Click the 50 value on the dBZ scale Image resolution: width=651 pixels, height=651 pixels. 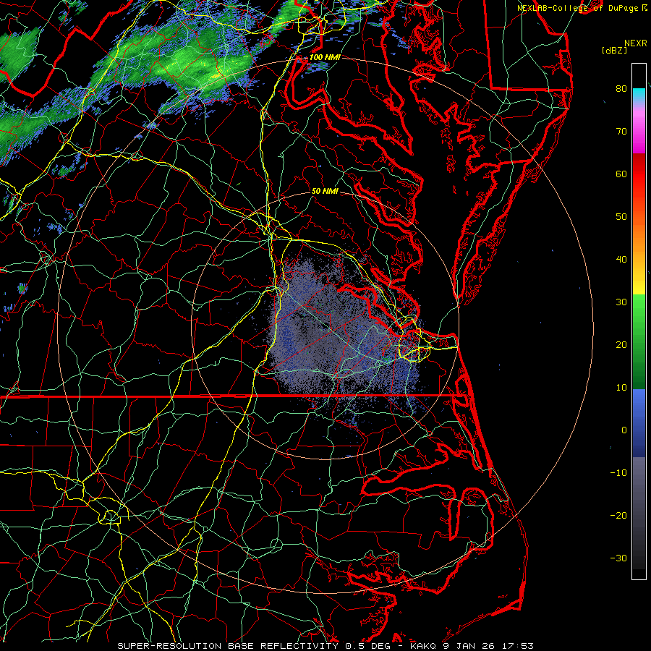pos(621,217)
